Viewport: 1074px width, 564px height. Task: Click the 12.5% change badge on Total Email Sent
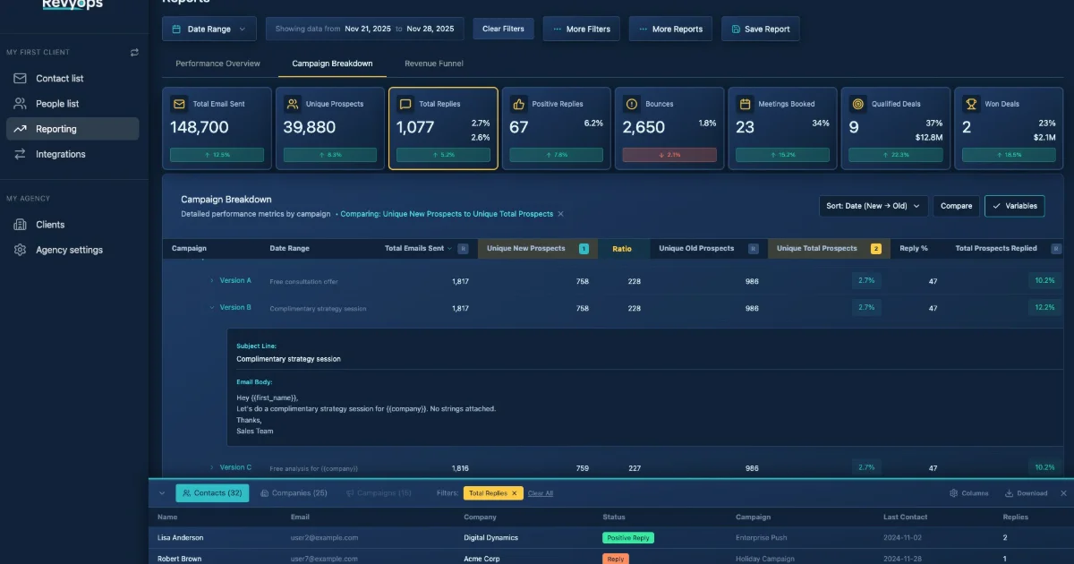click(x=217, y=155)
